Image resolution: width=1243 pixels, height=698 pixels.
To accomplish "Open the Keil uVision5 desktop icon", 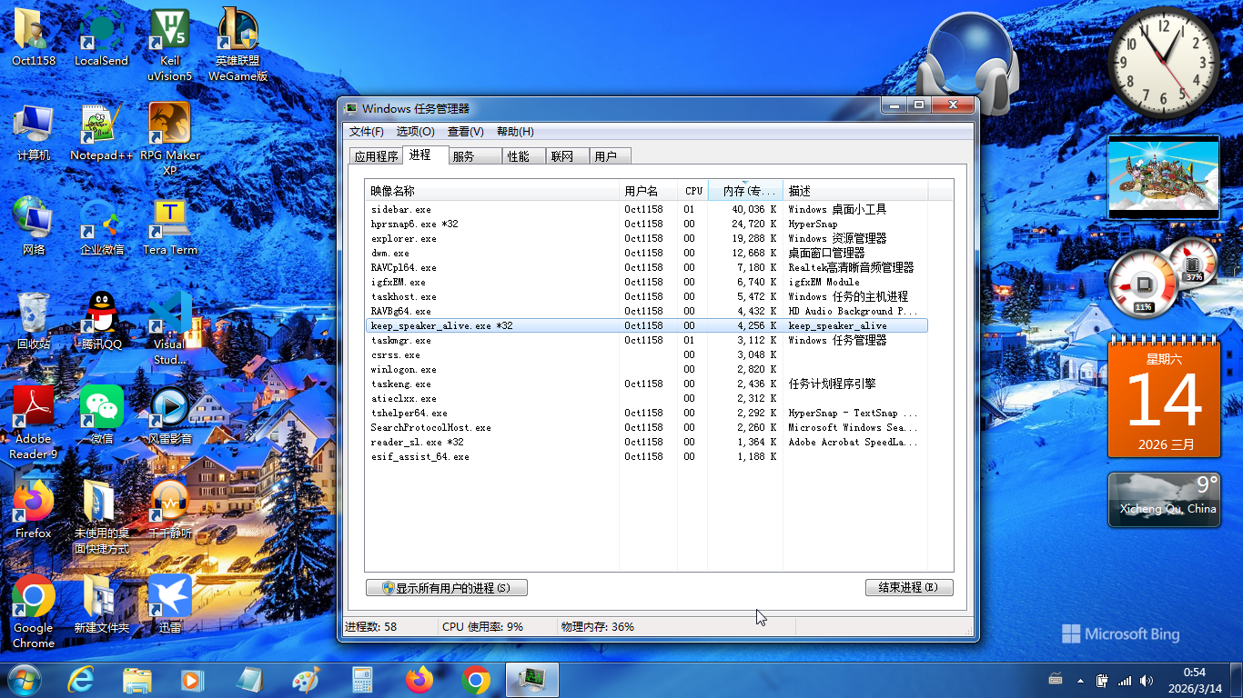I will [x=169, y=31].
